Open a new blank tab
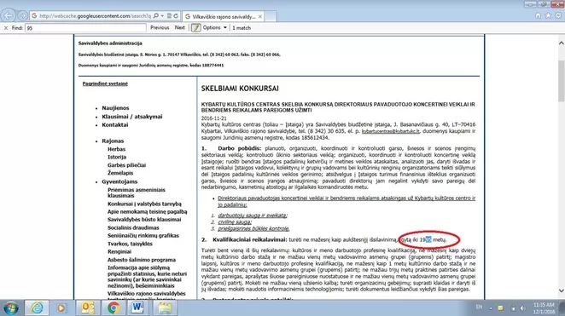The image size is (565, 316). (271, 16)
